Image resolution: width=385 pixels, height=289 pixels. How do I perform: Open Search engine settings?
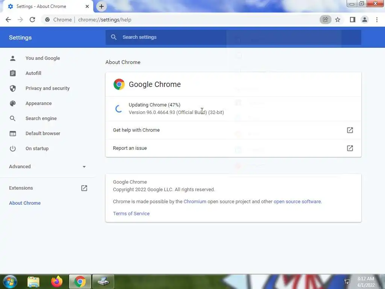[41, 119]
